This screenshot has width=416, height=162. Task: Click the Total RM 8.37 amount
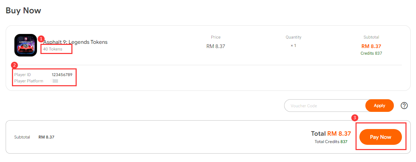[x=331, y=134]
